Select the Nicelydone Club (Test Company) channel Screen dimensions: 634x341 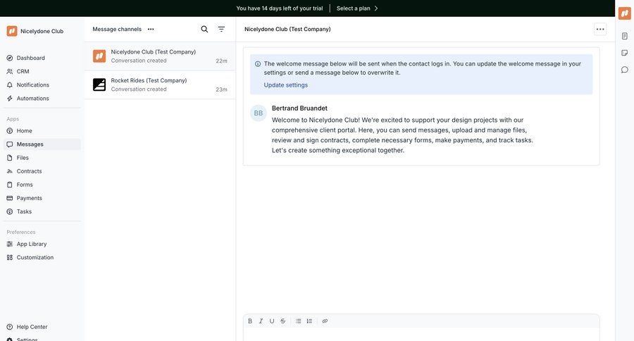[x=160, y=56]
